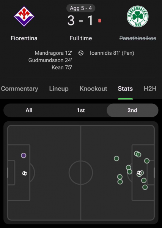Show shots for All periods
The height and width of the screenshot is (228, 162).
pos(29,110)
